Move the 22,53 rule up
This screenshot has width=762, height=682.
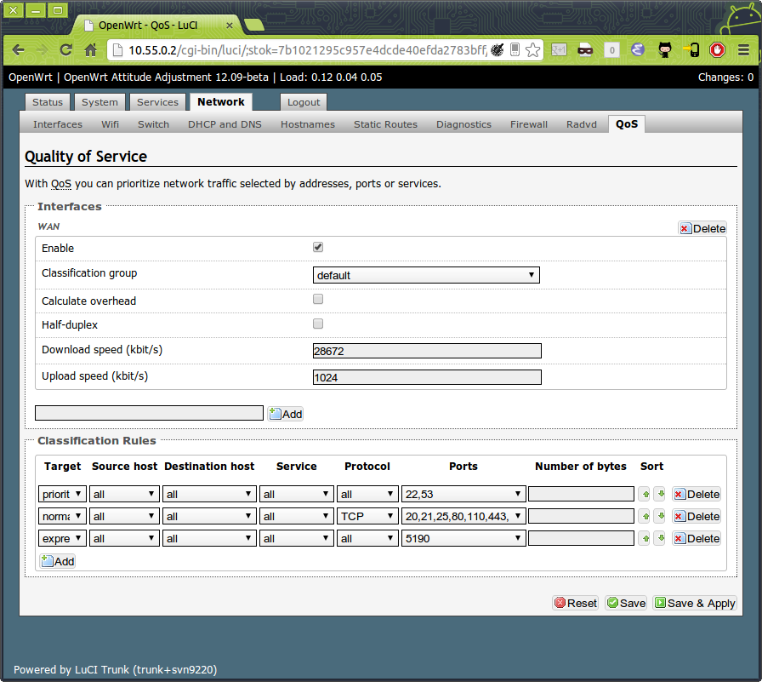pos(645,494)
